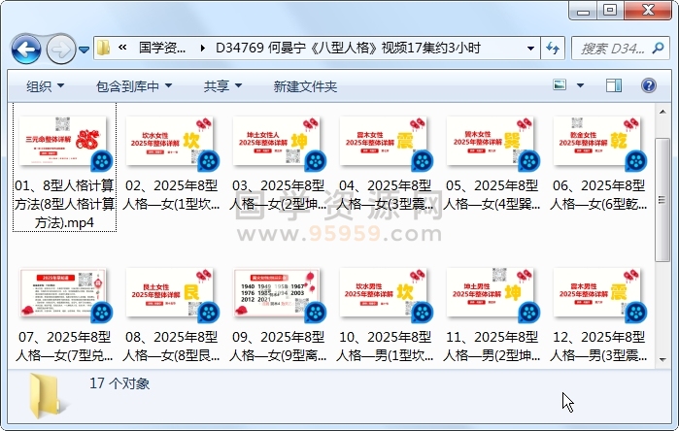Open the 包含到库中 menu
The image size is (679, 431).
[x=134, y=86]
